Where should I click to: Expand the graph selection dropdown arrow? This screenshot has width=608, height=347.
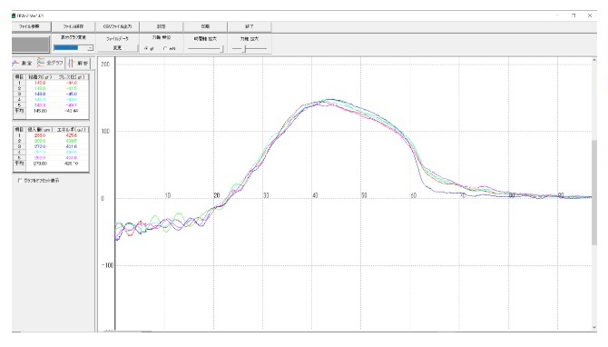(x=90, y=48)
